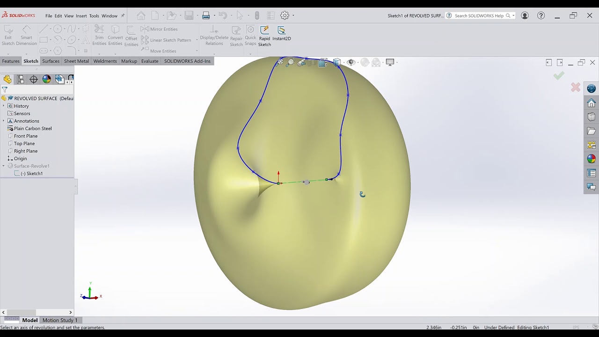
Task: Click the Quick Snaps tool
Action: click(251, 36)
